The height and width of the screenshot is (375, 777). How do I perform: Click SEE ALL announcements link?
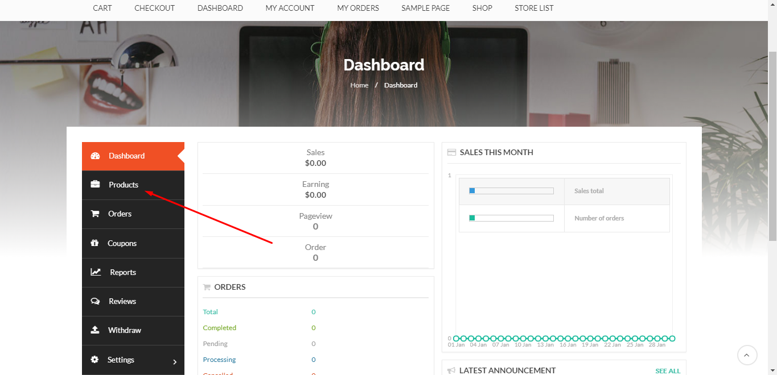pos(668,371)
